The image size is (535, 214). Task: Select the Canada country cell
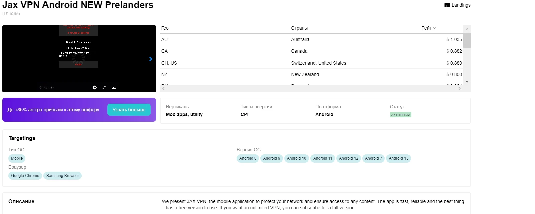[299, 51]
